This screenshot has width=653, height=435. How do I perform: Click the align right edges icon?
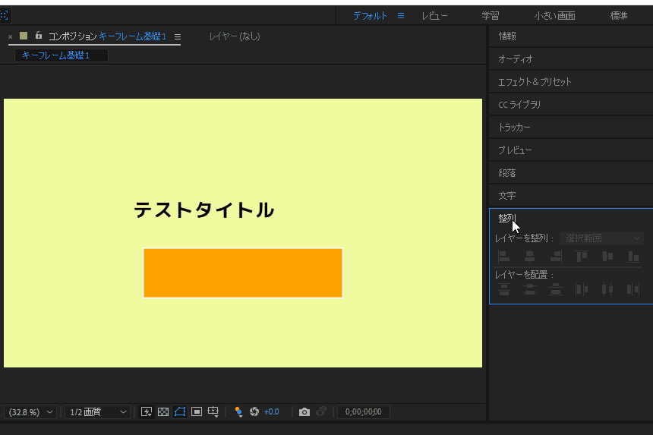556,257
